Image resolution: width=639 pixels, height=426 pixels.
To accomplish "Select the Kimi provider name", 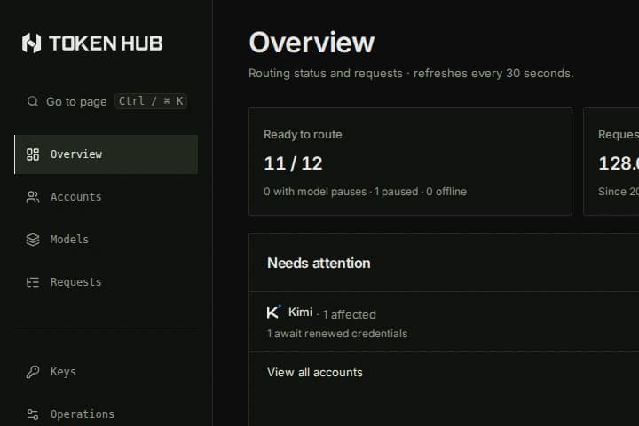I will point(300,312).
